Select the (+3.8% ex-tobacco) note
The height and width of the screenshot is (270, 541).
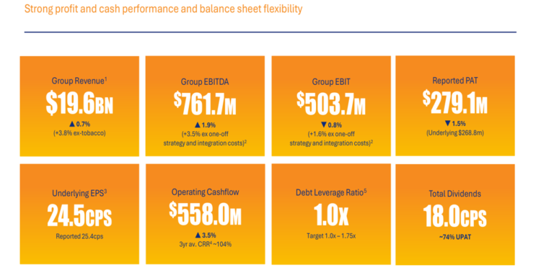pyautogui.click(x=79, y=132)
